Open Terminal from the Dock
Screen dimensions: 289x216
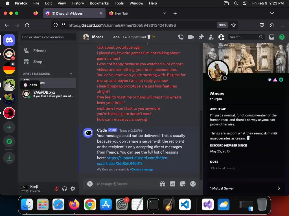tap(153, 204)
